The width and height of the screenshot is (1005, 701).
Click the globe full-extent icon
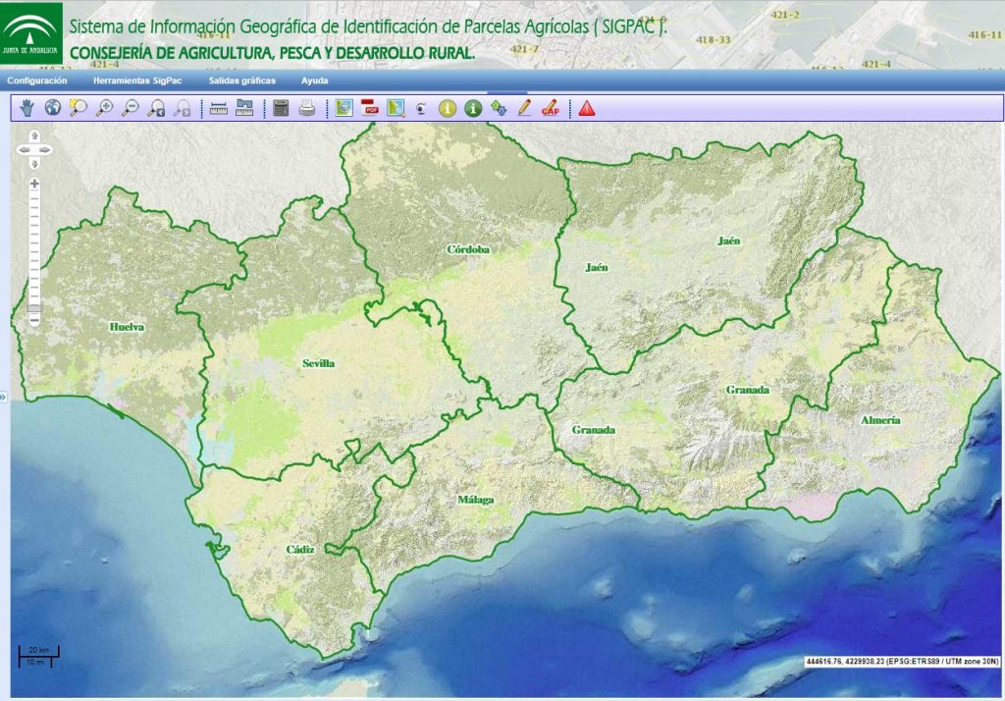click(53, 108)
